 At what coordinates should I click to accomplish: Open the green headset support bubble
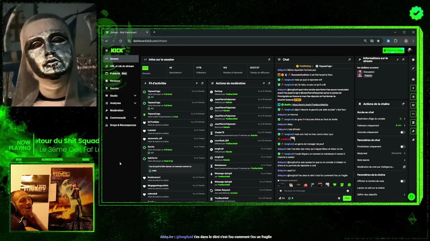pyautogui.click(x=411, y=197)
